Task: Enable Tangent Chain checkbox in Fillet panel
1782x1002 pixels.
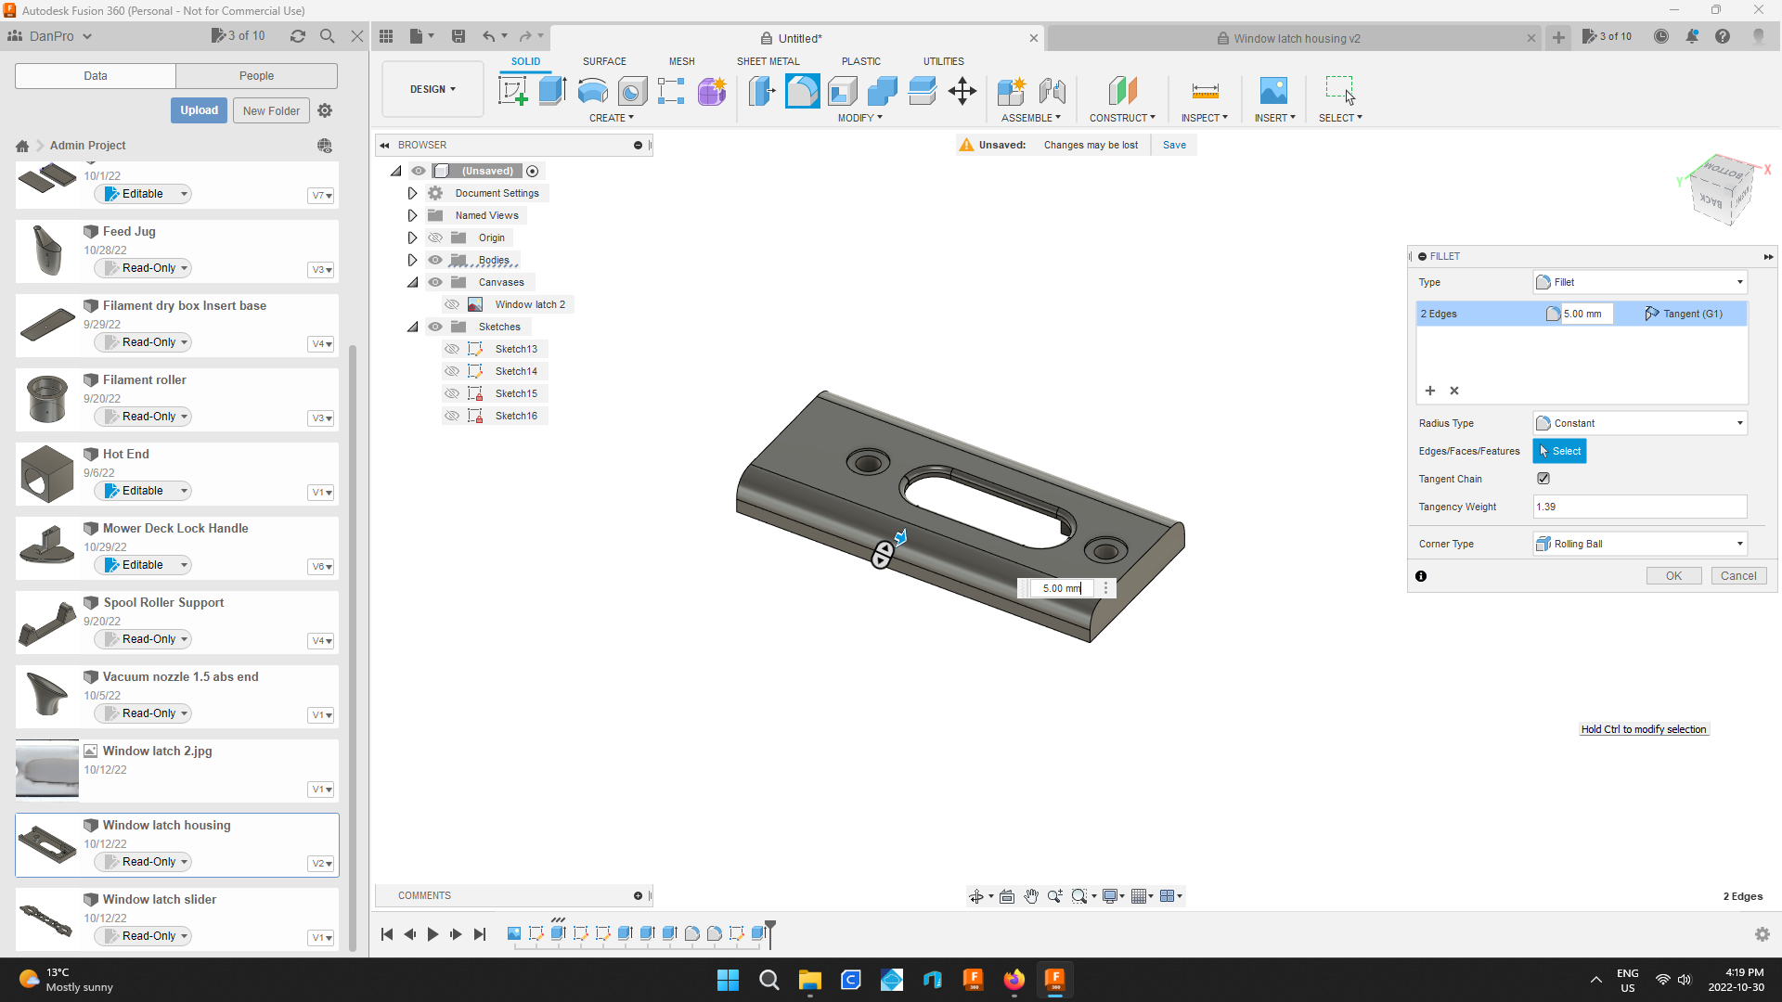Action: tap(1544, 479)
